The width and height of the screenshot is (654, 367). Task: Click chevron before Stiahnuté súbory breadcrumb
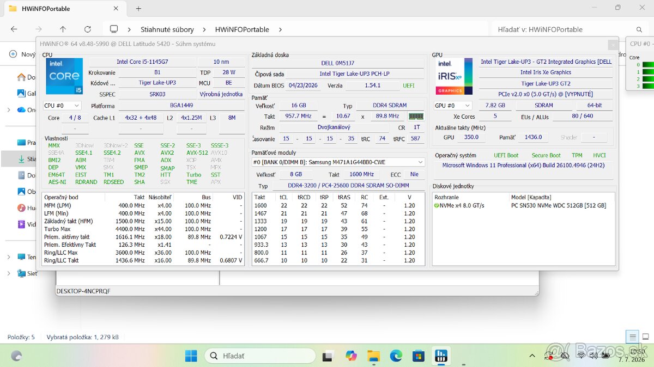[x=129, y=29]
